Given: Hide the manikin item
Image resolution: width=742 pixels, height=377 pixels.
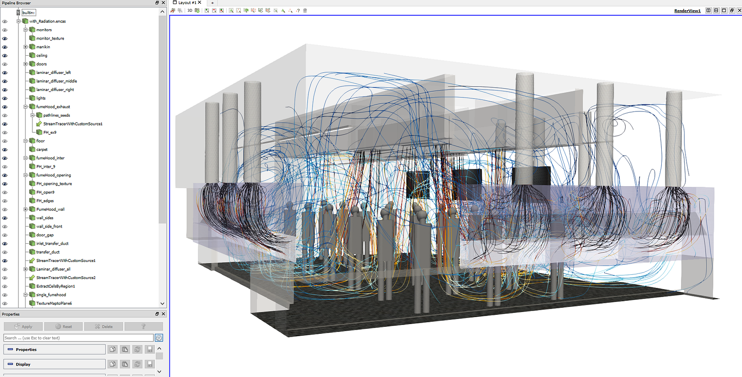Looking at the screenshot, I should 5,47.
